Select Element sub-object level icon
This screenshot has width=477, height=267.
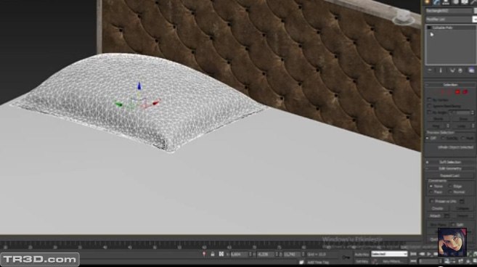[465, 92]
